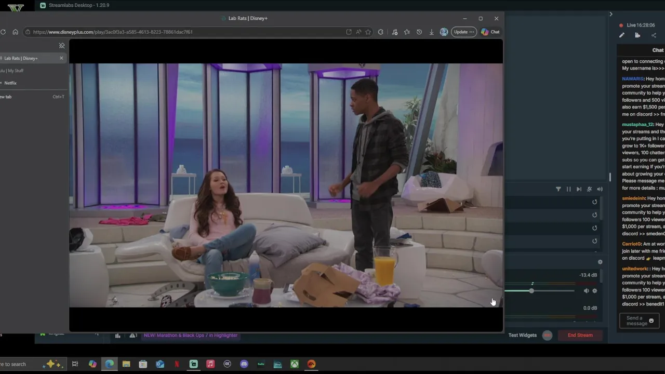Collapse the Streamlabs chat panel chevron
Image resolution: width=665 pixels, height=374 pixels.
(x=611, y=14)
